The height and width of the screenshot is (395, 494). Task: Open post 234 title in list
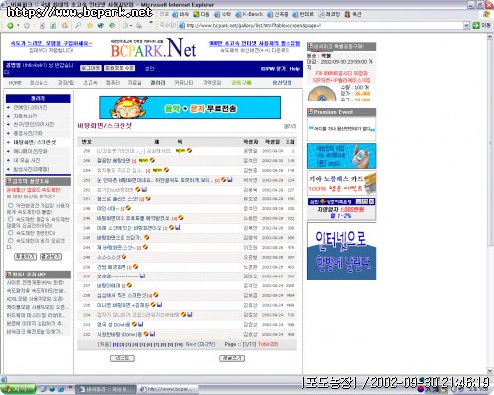pyautogui.click(x=138, y=315)
